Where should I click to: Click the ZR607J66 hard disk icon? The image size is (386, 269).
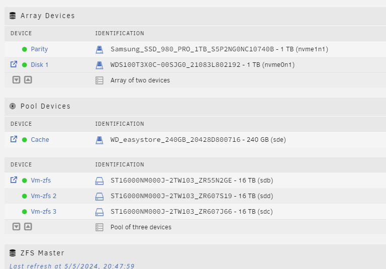tap(100, 212)
